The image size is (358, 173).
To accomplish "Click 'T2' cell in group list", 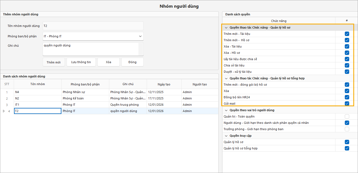I will [x=38, y=111].
